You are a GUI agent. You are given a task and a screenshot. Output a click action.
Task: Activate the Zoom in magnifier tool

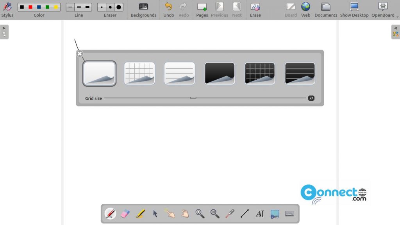(x=199, y=213)
